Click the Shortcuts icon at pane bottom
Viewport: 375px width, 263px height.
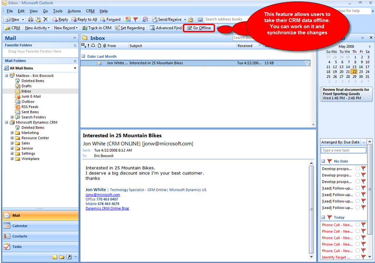[69, 257]
